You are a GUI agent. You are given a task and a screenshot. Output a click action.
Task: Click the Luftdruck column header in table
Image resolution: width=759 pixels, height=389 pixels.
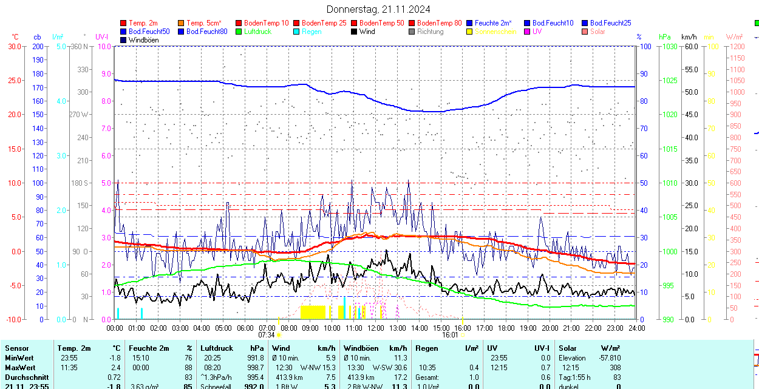click(x=216, y=348)
